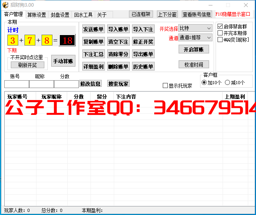This screenshot has height=215, width=256.
Task: Click the 已连框架 button
Action: (x=141, y=14)
